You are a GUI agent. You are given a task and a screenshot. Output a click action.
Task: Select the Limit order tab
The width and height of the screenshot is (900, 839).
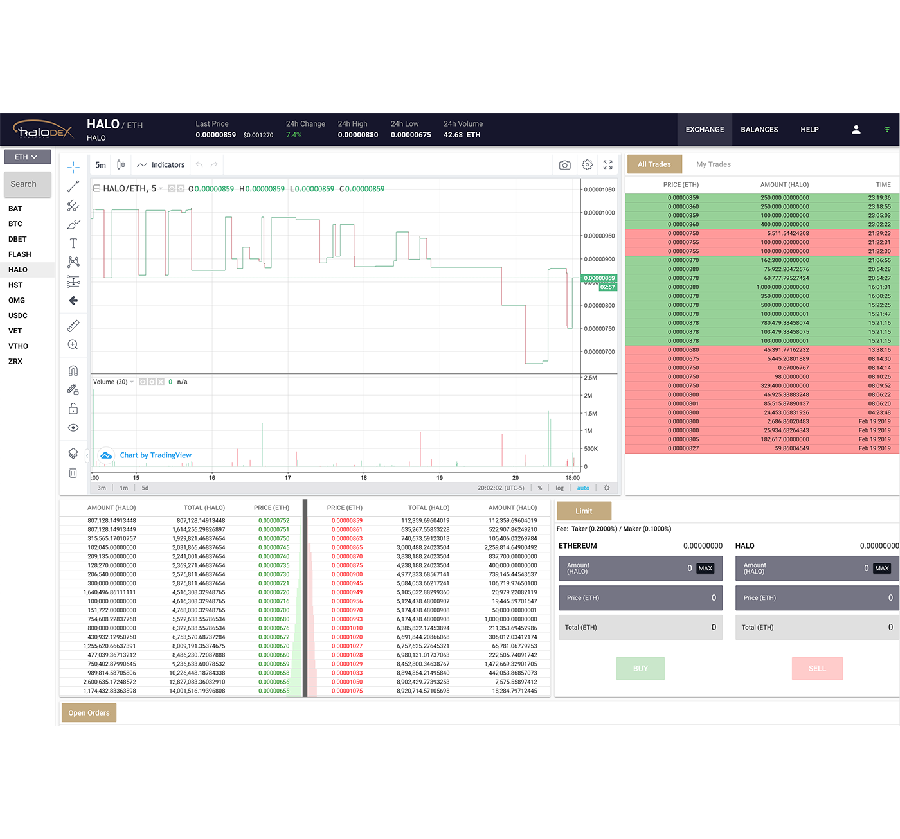click(x=584, y=511)
